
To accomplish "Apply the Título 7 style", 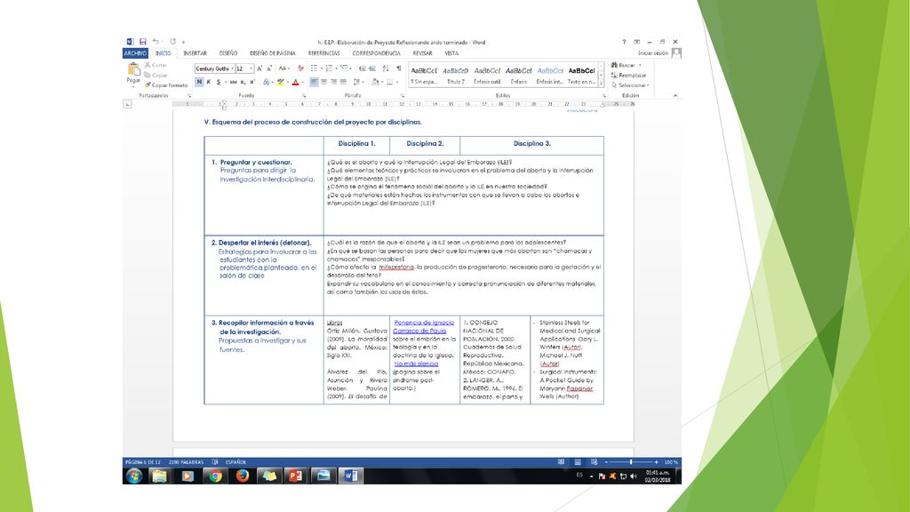I will (x=456, y=76).
